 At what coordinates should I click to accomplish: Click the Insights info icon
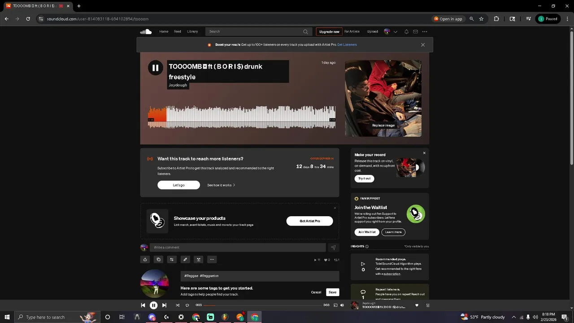tap(367, 246)
